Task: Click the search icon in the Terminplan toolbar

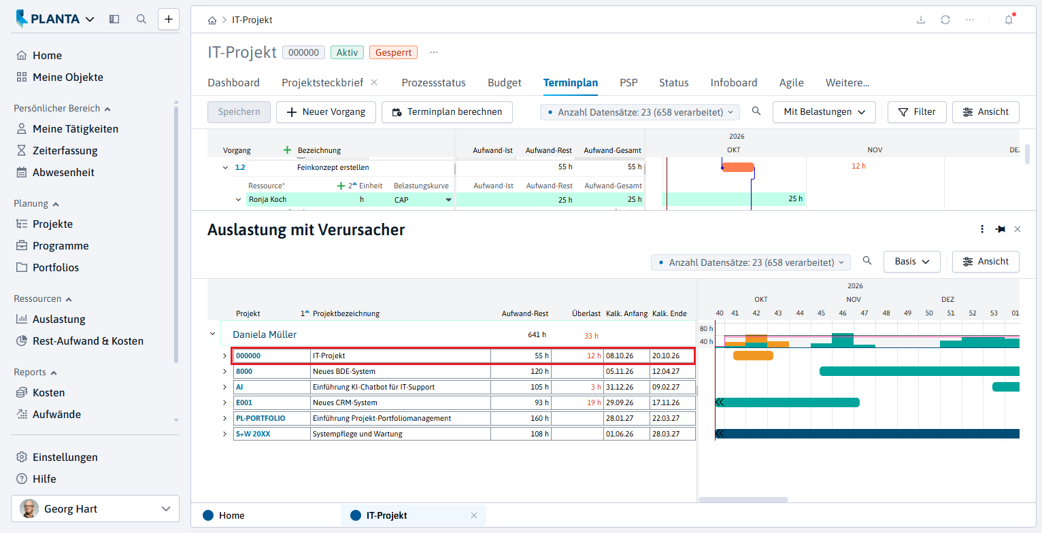Action: click(756, 111)
